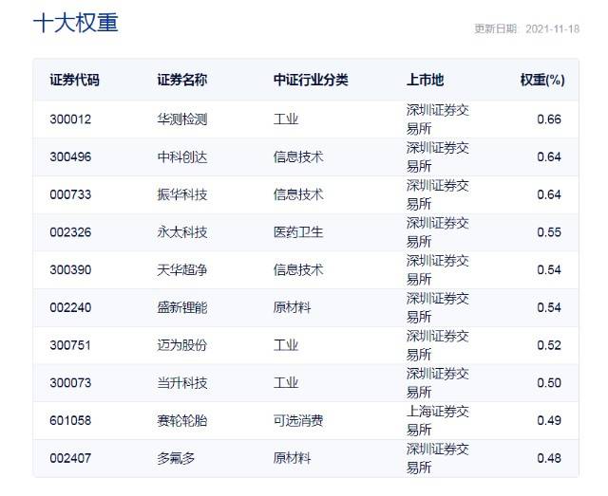This screenshot has height=496, width=608.
Task: Click weight value 0.52
Action: point(549,345)
